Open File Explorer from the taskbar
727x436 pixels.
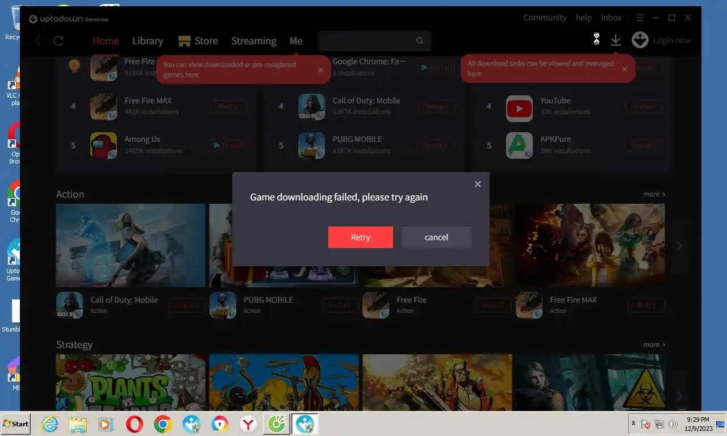[x=78, y=424]
